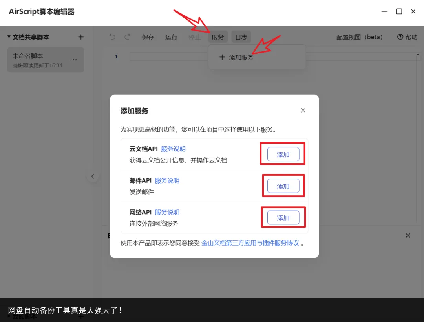Open 金山文档第三方应用与插件服务协议 link
Image resolution: width=424 pixels, height=322 pixels.
[x=250, y=243]
